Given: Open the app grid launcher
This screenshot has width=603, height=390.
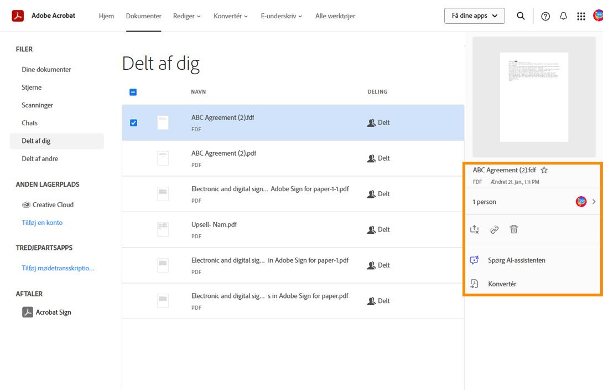Looking at the screenshot, I should coord(581,16).
